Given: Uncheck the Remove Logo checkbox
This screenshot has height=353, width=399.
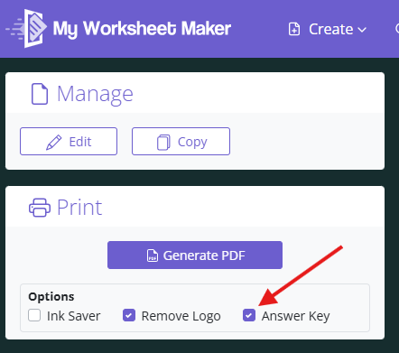Looking at the screenshot, I should pyautogui.click(x=129, y=315).
